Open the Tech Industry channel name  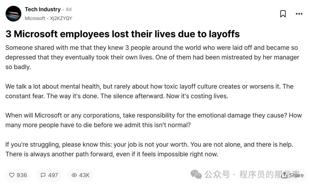(43, 9)
